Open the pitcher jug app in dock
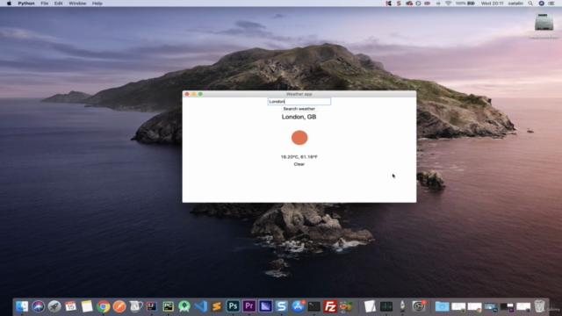562x316 pixels. 135,306
